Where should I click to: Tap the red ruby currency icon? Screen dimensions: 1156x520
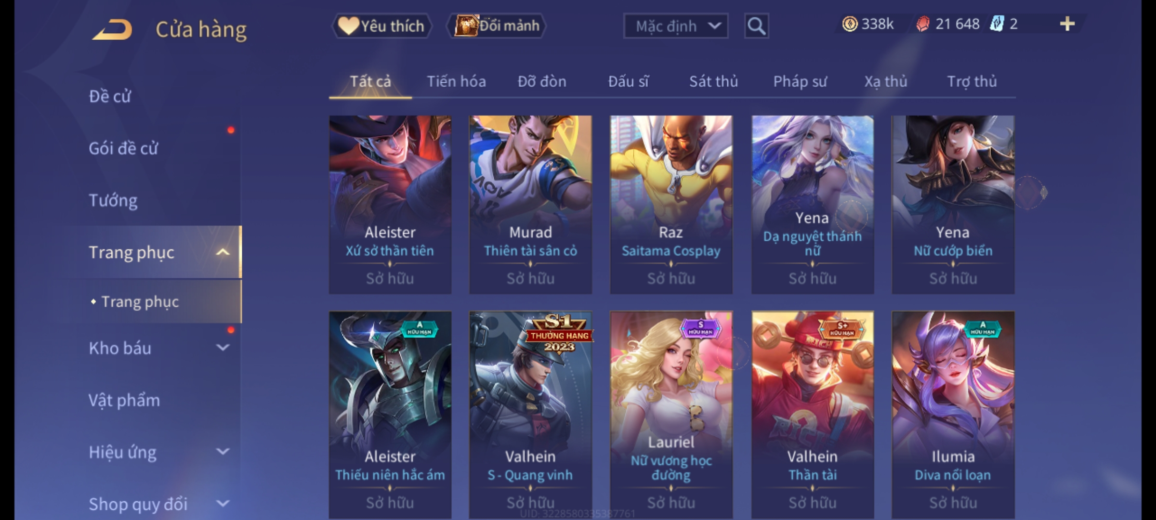(922, 24)
